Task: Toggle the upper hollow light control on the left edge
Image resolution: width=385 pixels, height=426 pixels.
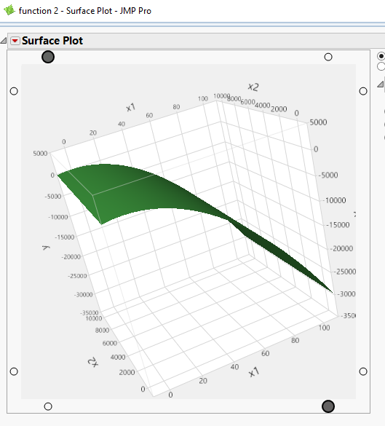Action: [14, 91]
